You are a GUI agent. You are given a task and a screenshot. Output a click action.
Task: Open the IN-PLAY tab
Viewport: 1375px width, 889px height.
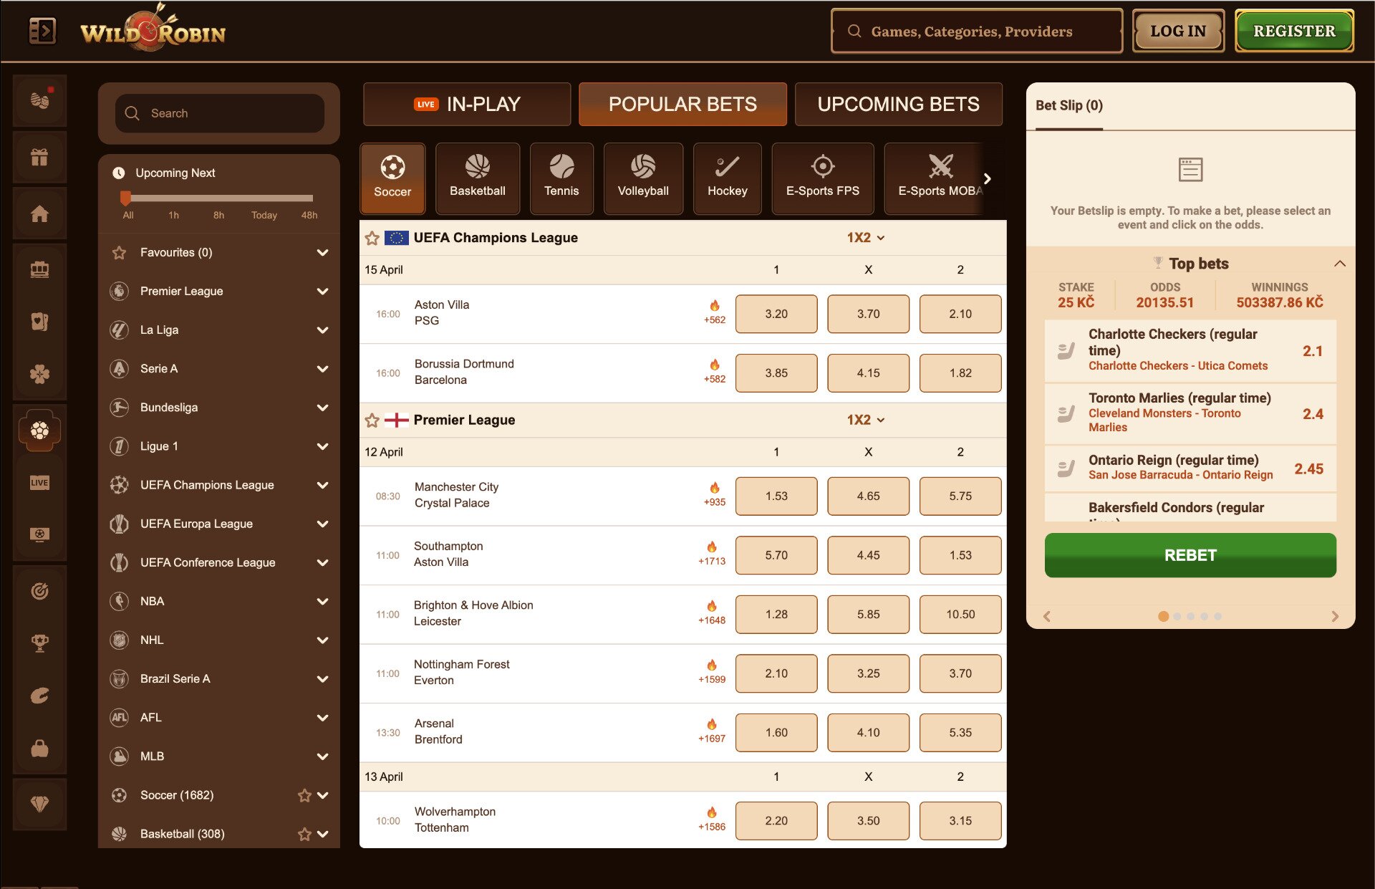point(466,104)
